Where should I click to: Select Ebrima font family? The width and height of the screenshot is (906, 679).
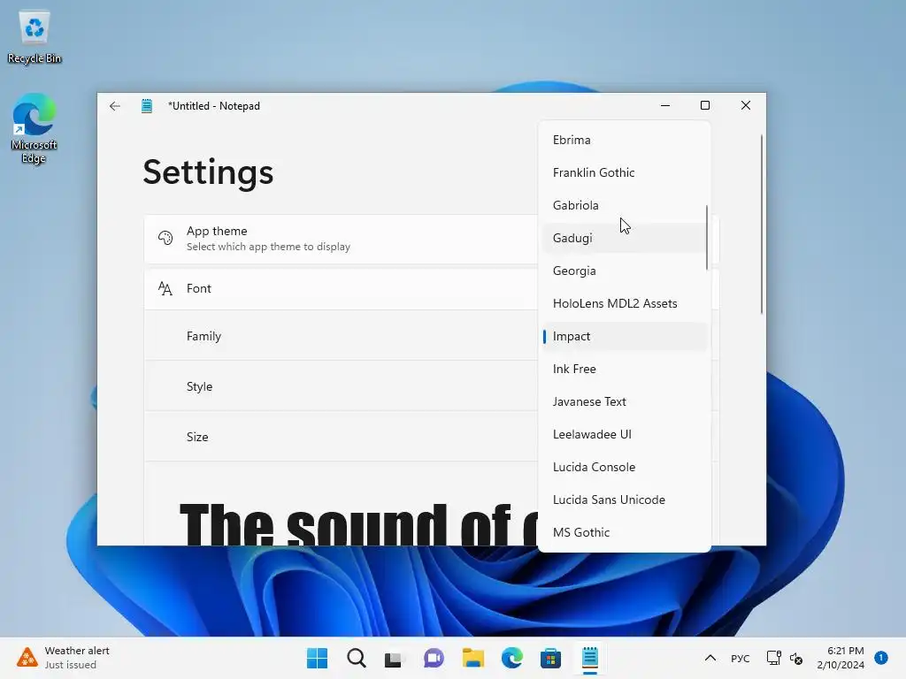click(x=625, y=140)
